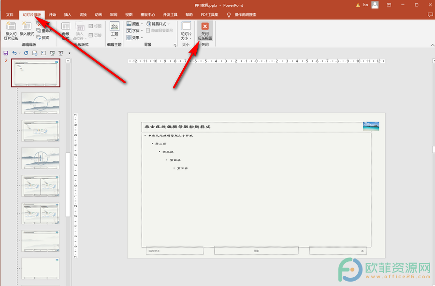Click the 操作说明搜索 search box
Viewport: 435px width, 286px height.
coord(245,14)
